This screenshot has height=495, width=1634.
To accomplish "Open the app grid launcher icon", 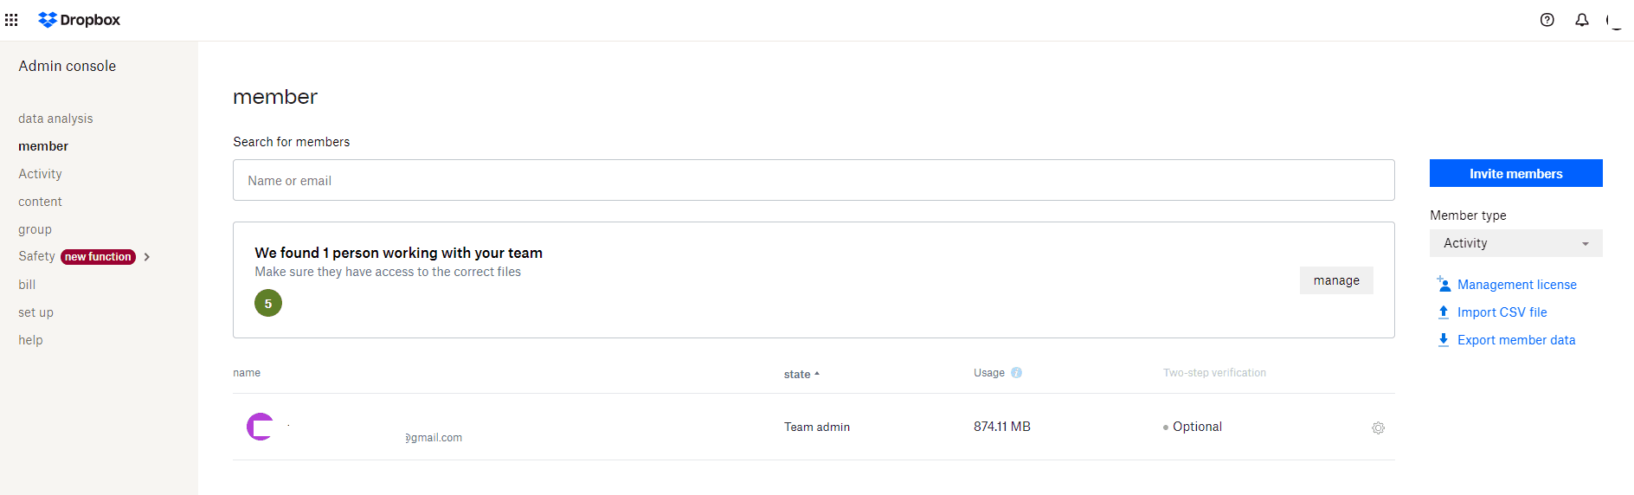I will click(11, 20).
